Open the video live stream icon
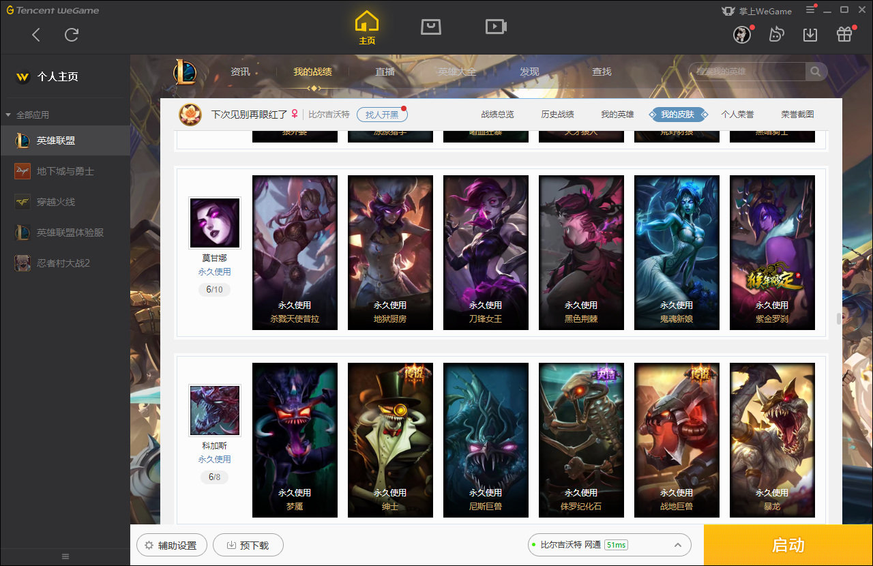Image resolution: width=873 pixels, height=566 pixels. click(496, 27)
